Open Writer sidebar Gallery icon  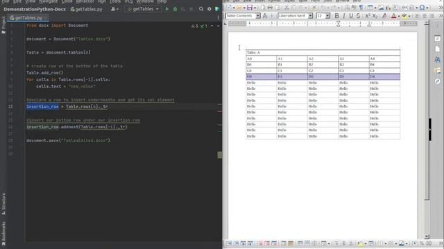[438, 71]
